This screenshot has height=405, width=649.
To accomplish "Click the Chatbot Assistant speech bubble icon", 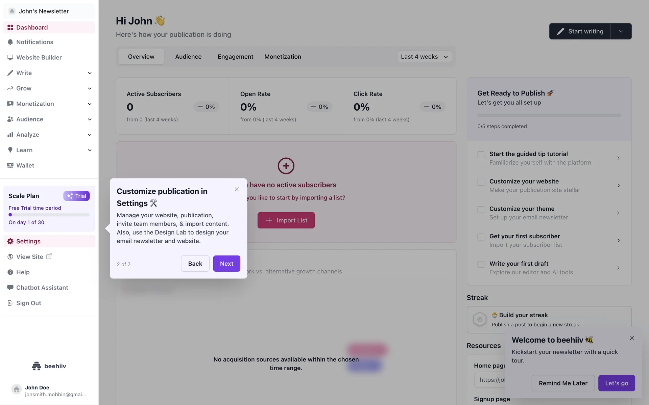I will click(10, 288).
